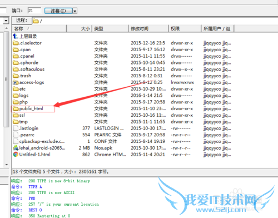Click the 862 size cell of Untitled-1.html
This screenshot has height=218, width=278.
pyautogui.click(x=86, y=155)
